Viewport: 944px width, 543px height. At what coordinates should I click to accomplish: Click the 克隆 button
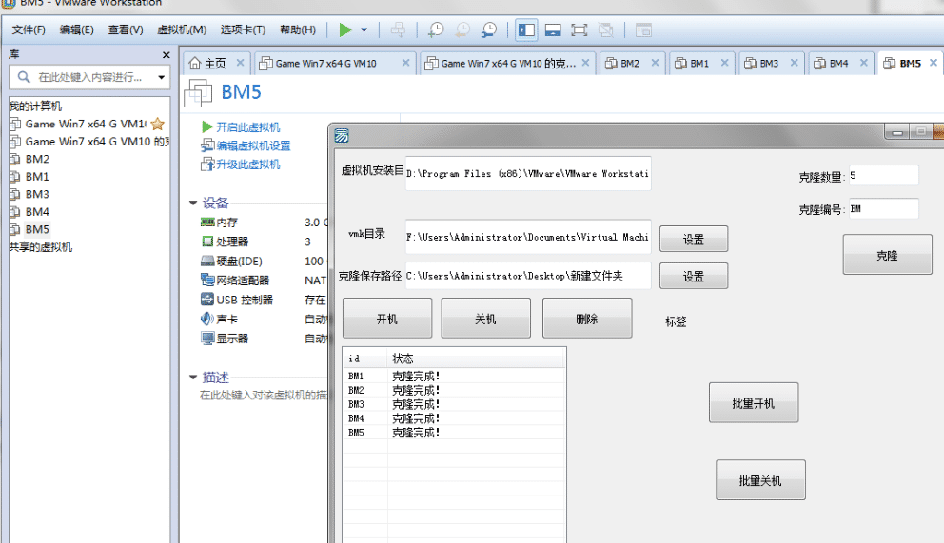coord(888,255)
